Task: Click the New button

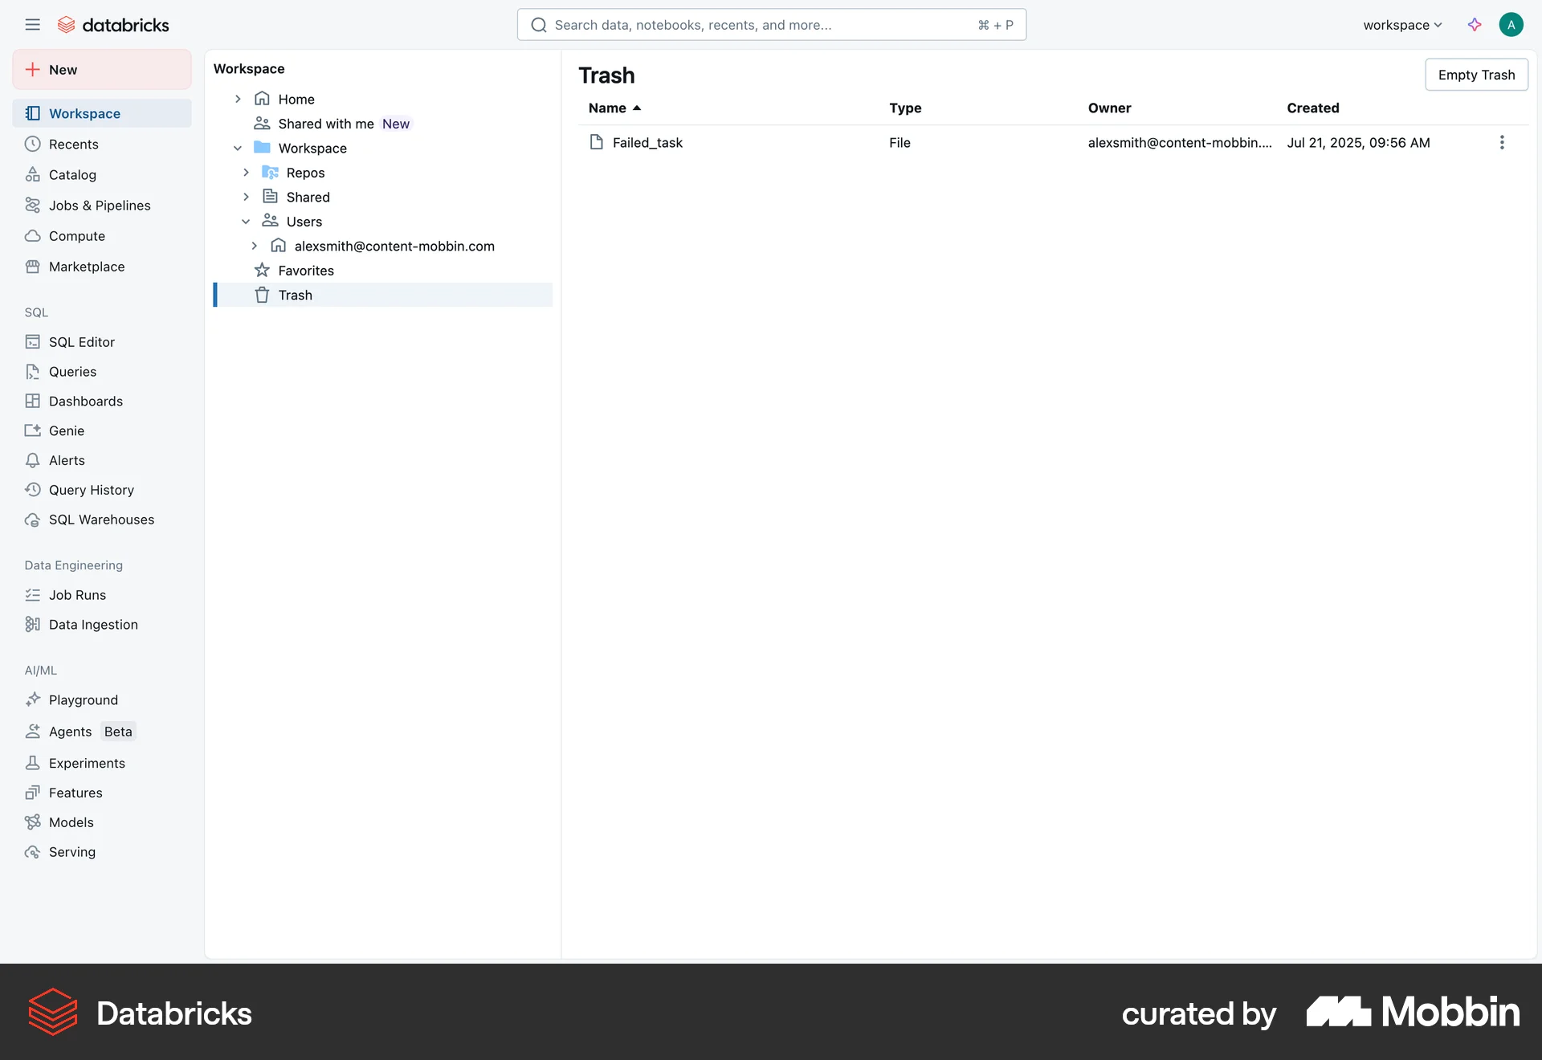Action: [101, 69]
